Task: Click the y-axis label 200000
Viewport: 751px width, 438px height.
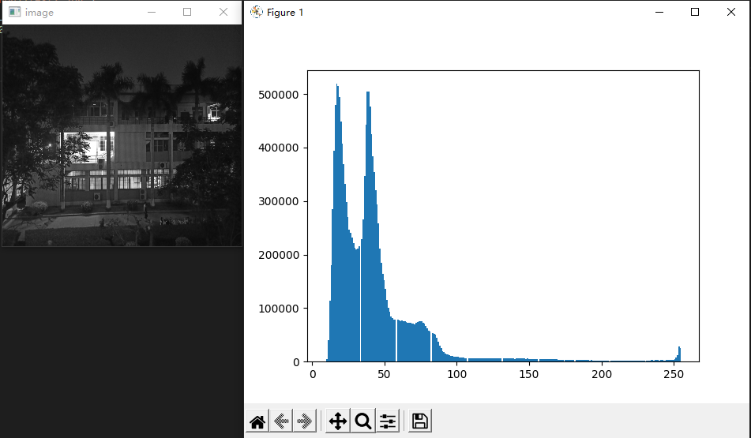Action: coord(278,255)
